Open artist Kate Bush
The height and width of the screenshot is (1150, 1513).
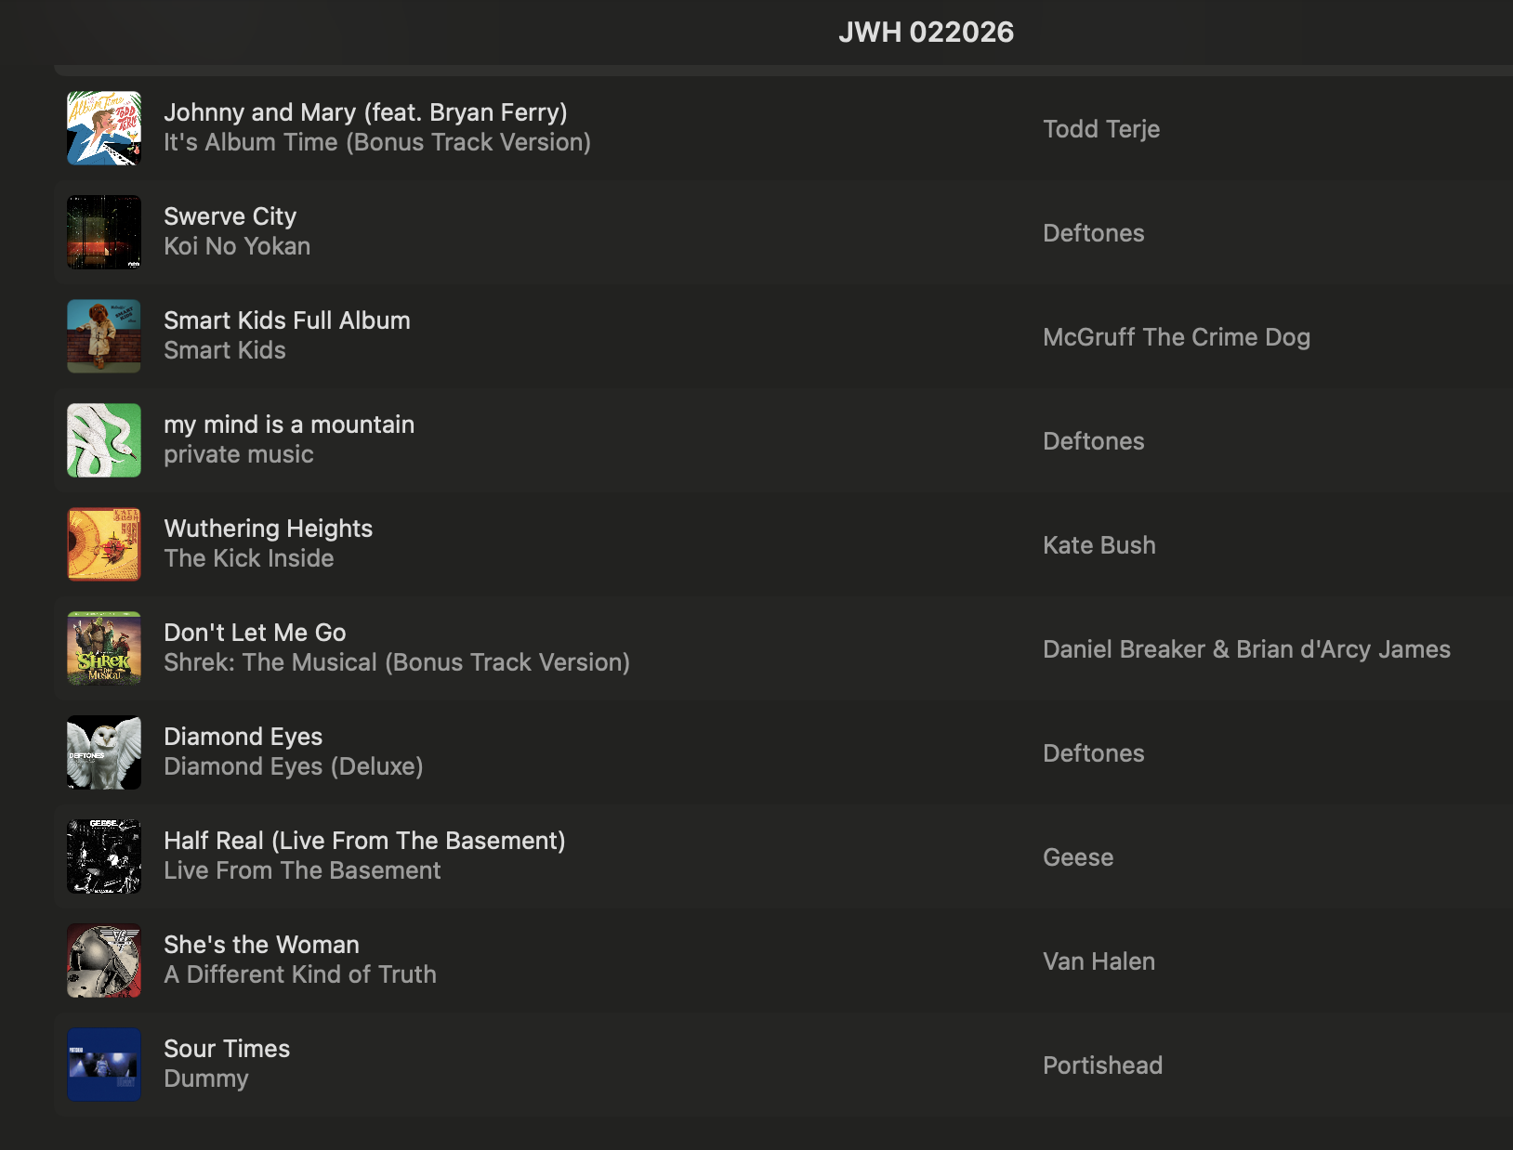[x=1099, y=545]
